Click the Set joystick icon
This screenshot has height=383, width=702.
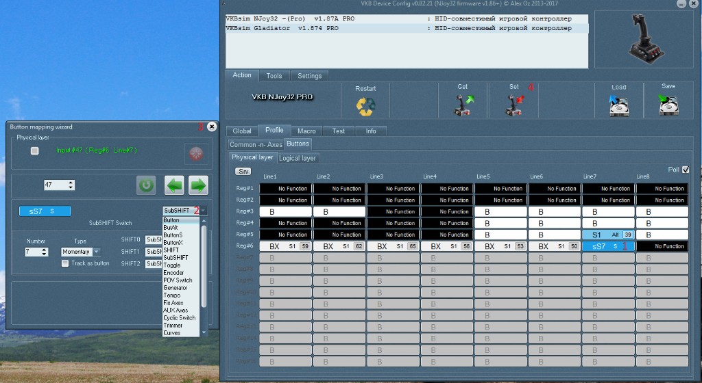click(x=514, y=105)
